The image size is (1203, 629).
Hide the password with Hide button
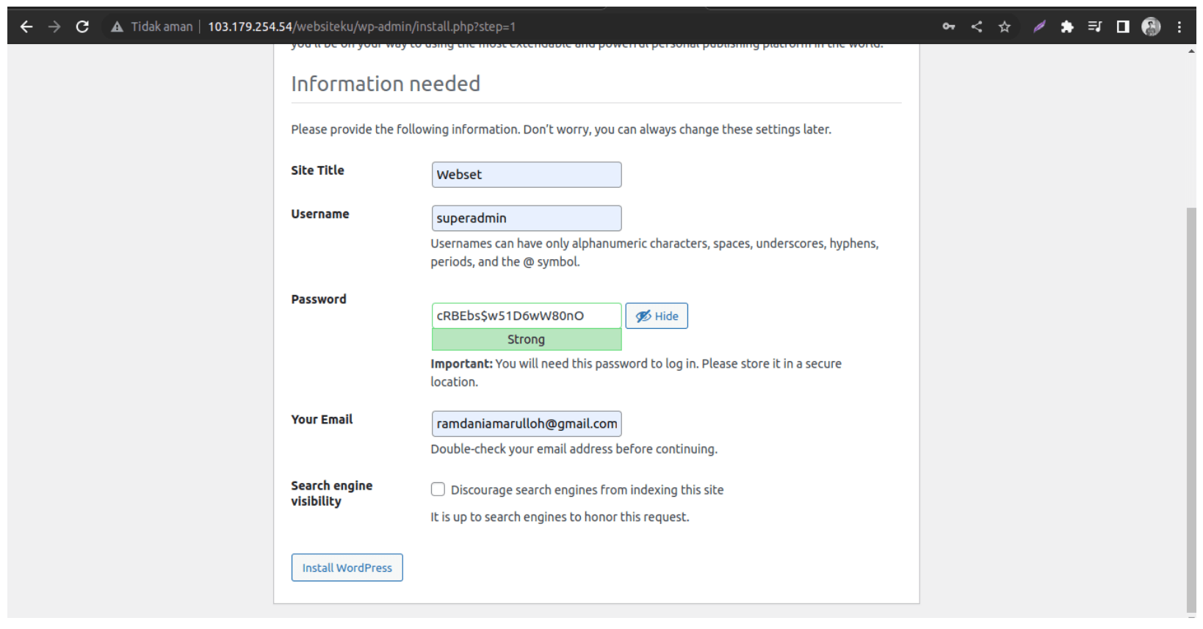(x=657, y=316)
